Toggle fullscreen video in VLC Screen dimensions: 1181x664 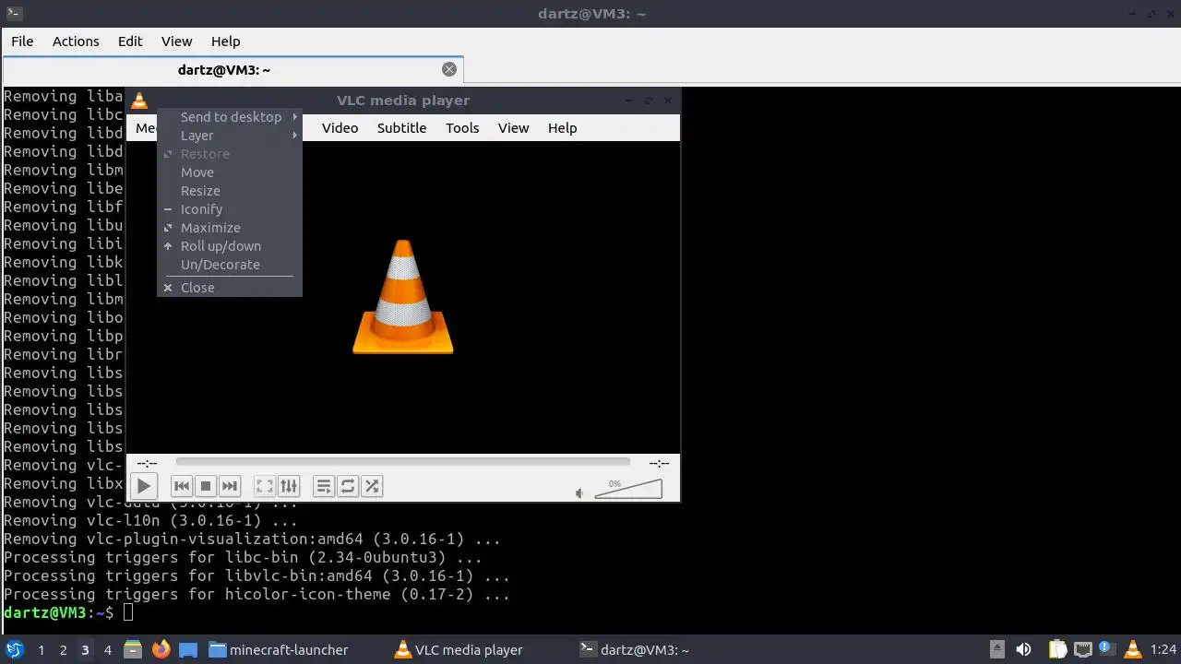tap(264, 486)
